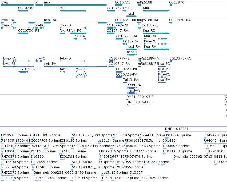Screen dimensions: 227x182
Task: Select feature DME1-016A13.R
Action: (x=140, y=102)
